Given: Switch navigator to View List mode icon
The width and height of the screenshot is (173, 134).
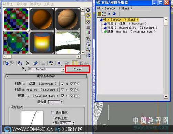Looking at the screenshot, I should click(x=99, y=14).
